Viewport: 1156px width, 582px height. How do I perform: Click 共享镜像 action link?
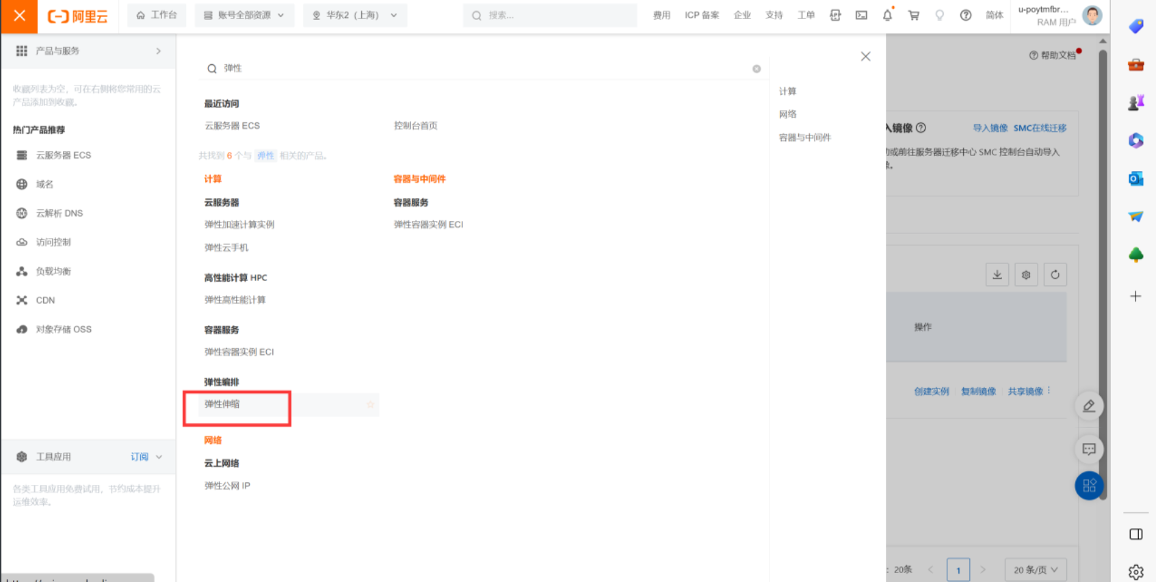pos(1025,392)
